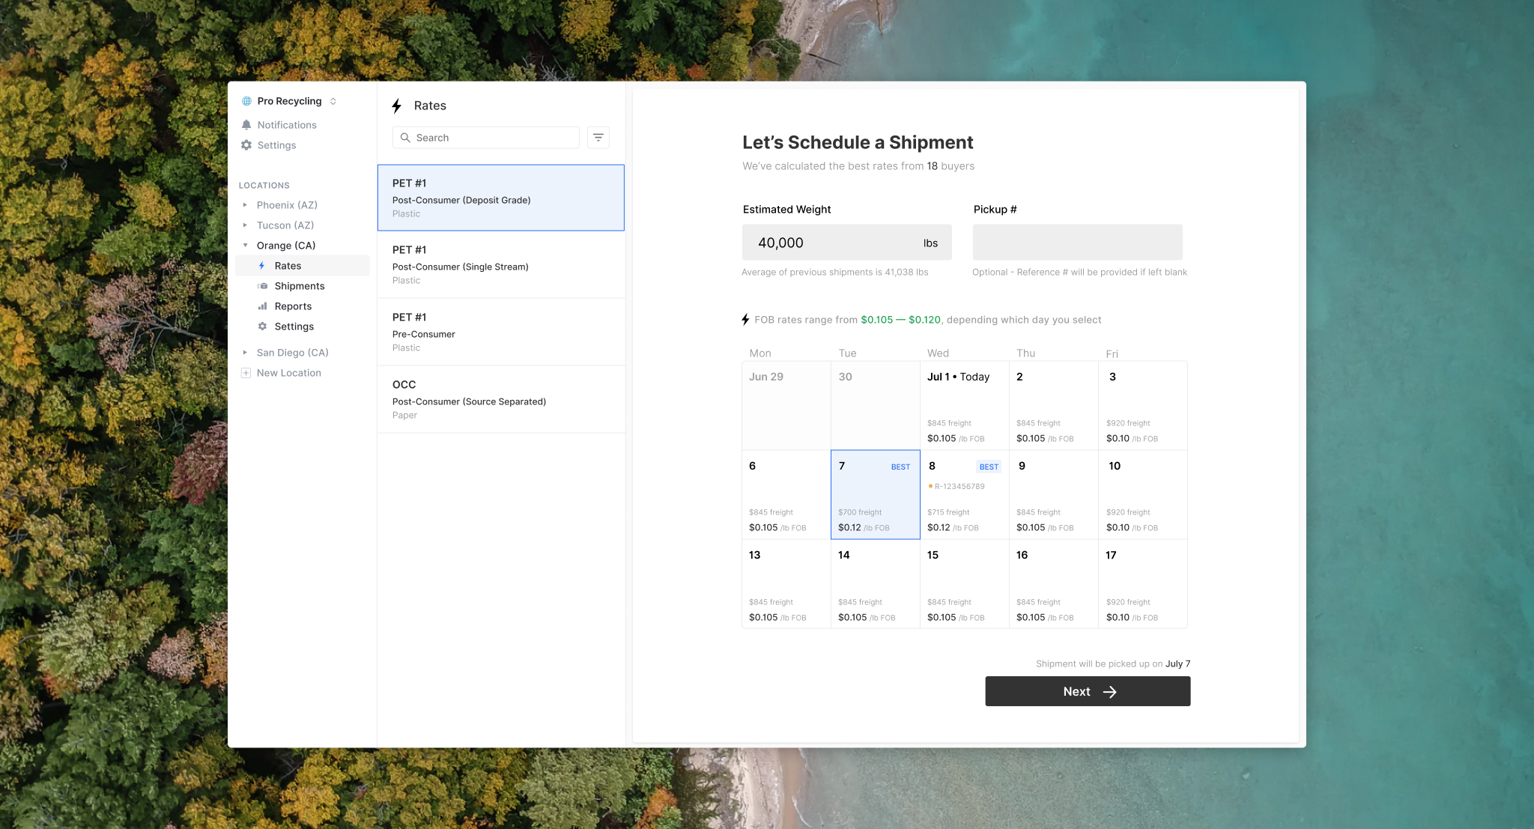The image size is (1534, 829).
Task: Click the Reports bar chart icon
Action: [x=262, y=306]
